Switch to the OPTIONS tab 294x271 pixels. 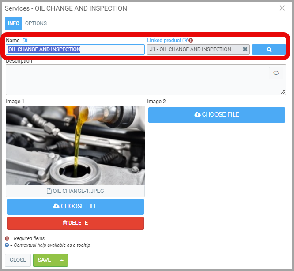(x=36, y=23)
